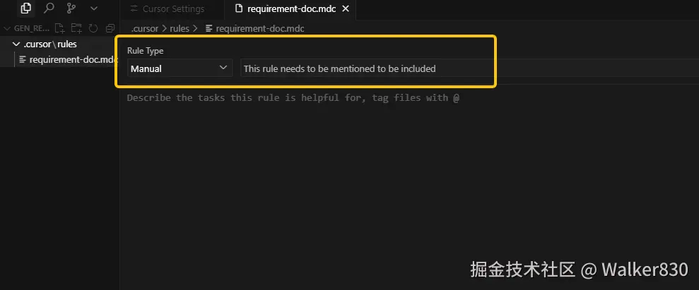Click the .cursor breadcrumb segment
699x290 pixels.
coord(144,28)
